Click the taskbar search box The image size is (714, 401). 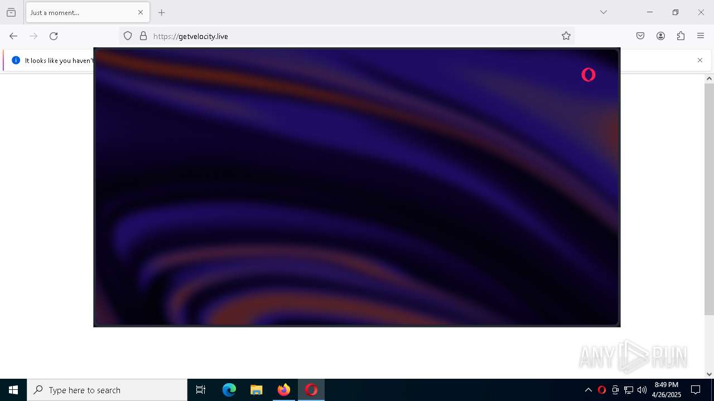click(107, 390)
